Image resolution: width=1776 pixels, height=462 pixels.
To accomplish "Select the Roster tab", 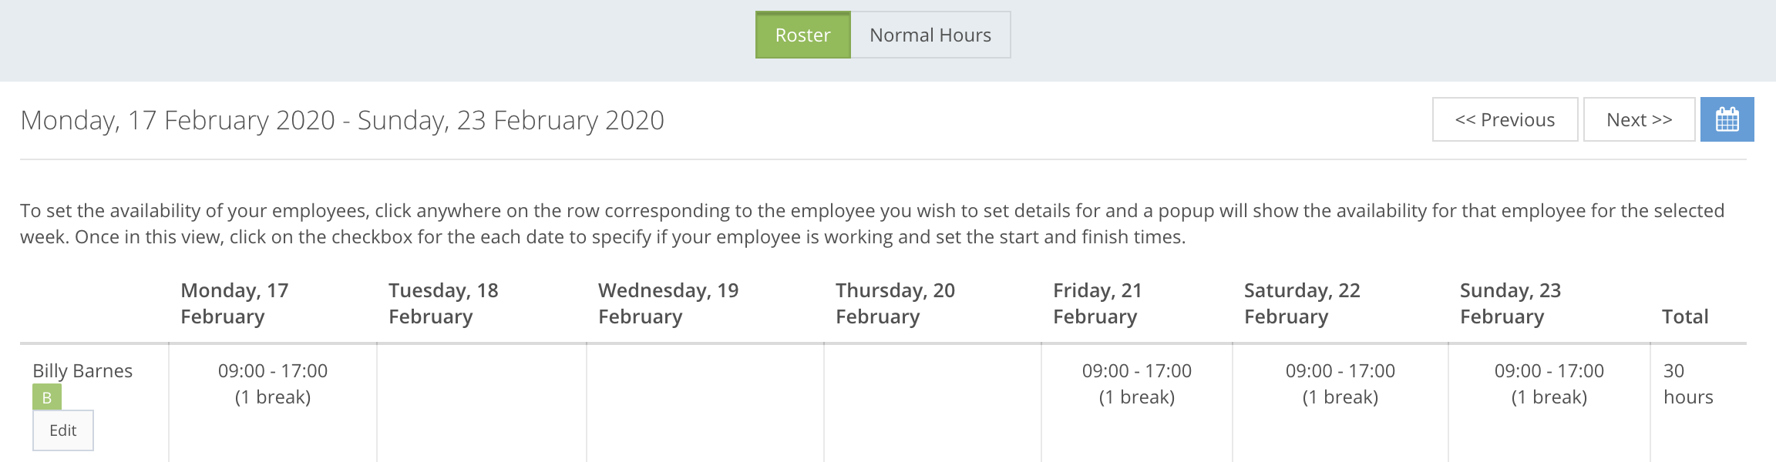I will click(802, 35).
